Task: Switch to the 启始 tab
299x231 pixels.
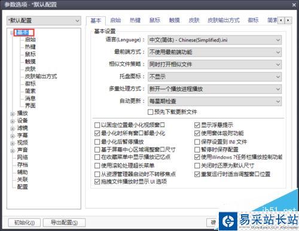Action: coord(115,20)
